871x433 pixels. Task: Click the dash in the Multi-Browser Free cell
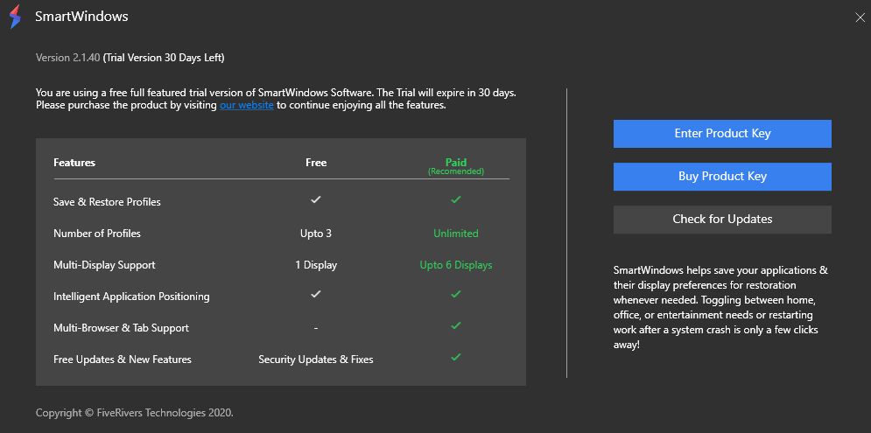pyautogui.click(x=315, y=329)
